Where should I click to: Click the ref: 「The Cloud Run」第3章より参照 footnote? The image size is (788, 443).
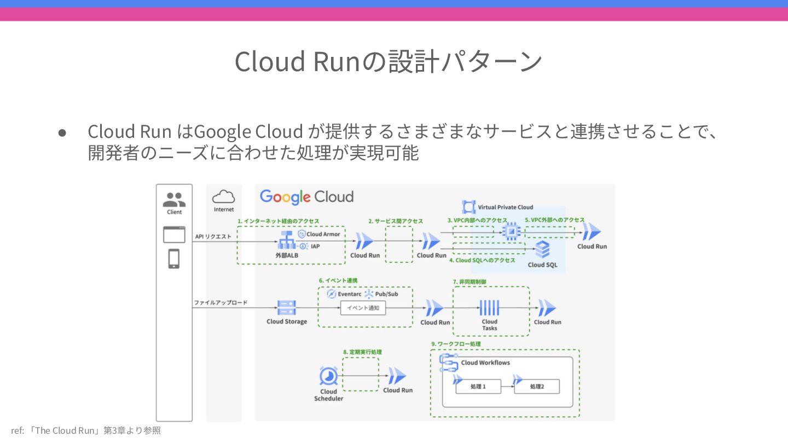pos(86,430)
